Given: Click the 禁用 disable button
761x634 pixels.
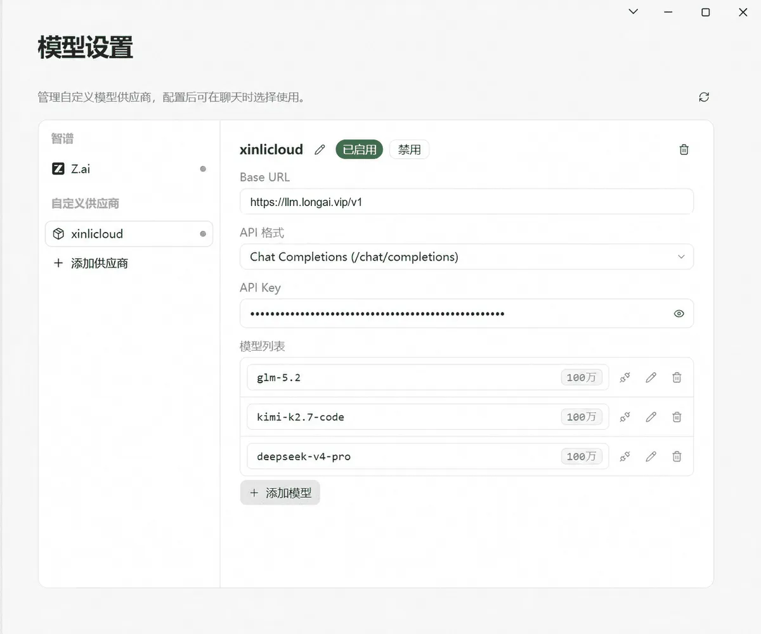Looking at the screenshot, I should 409,150.
